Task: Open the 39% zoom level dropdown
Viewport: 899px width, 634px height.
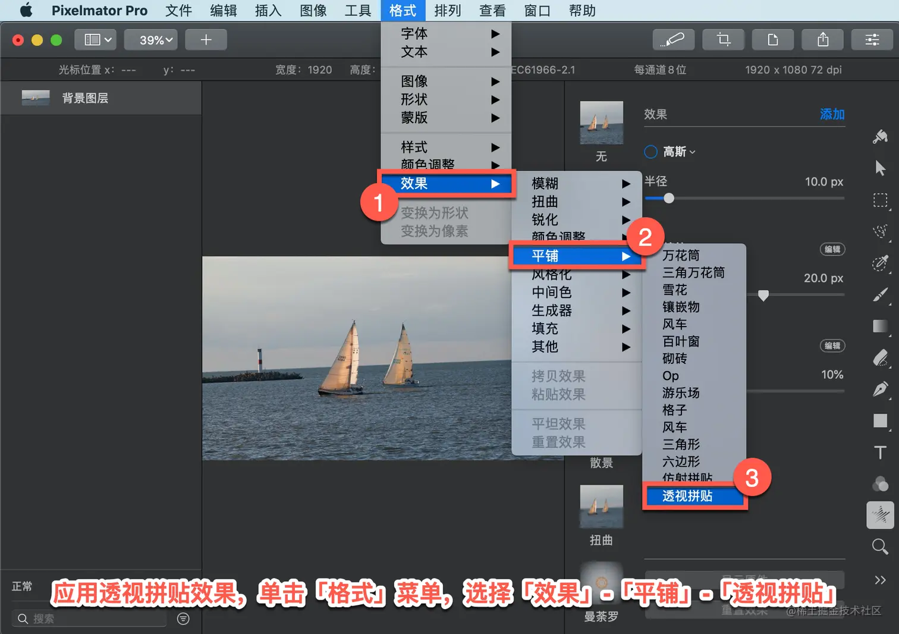Action: coord(156,40)
